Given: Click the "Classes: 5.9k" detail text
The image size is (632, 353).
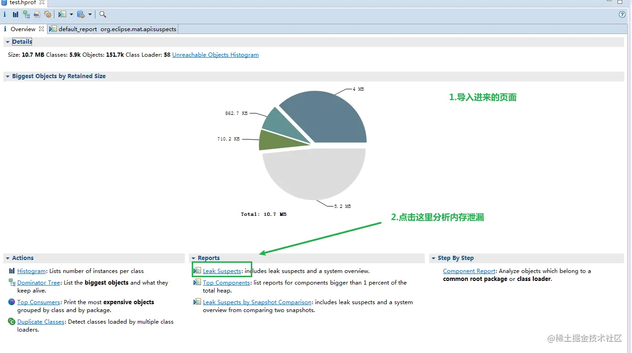Looking at the screenshot, I should pos(64,55).
